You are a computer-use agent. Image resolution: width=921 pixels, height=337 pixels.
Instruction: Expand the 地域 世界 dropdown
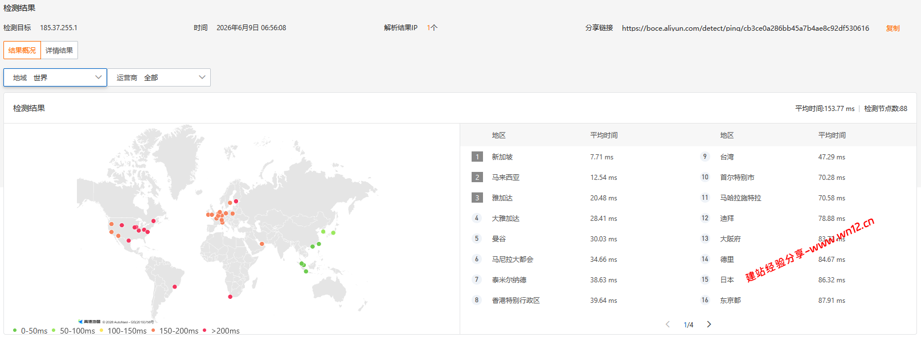pyautogui.click(x=55, y=77)
